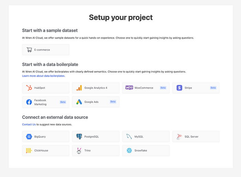Click the SQL Server logo icon

179,137
